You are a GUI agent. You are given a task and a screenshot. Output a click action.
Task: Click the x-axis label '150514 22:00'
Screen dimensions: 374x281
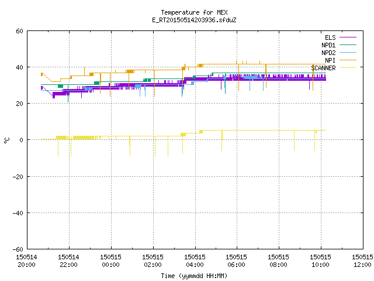coord(68,261)
